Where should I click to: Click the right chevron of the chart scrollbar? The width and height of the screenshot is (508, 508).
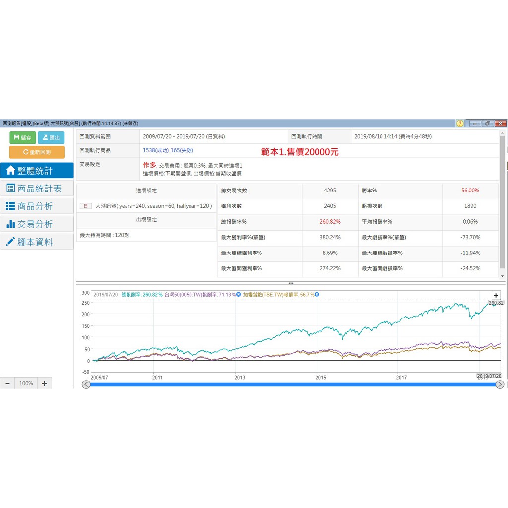501,384
